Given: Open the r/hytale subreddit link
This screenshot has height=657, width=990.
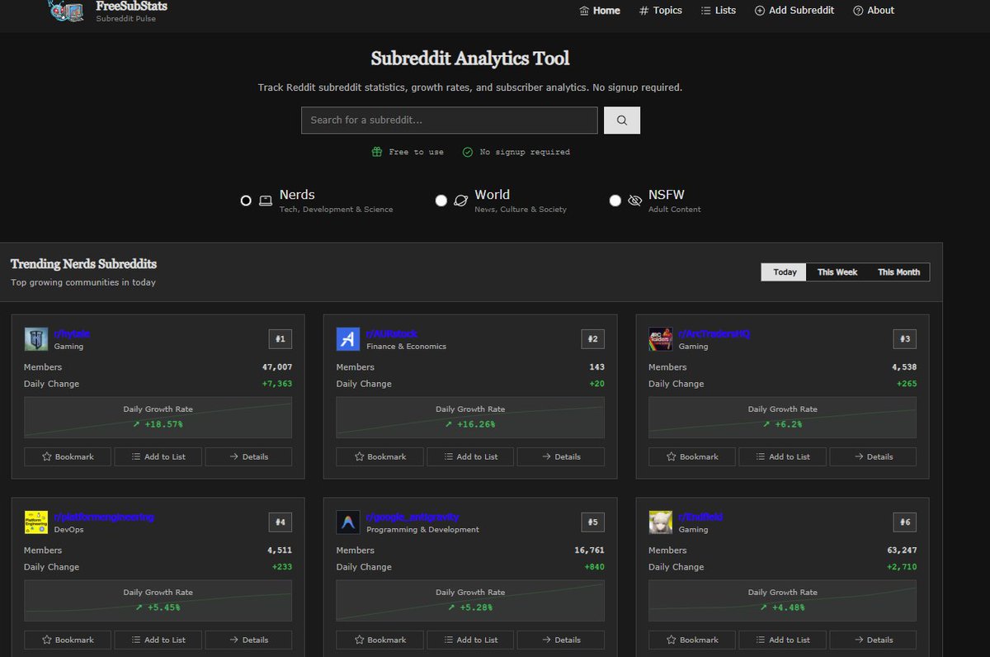Looking at the screenshot, I should [72, 333].
